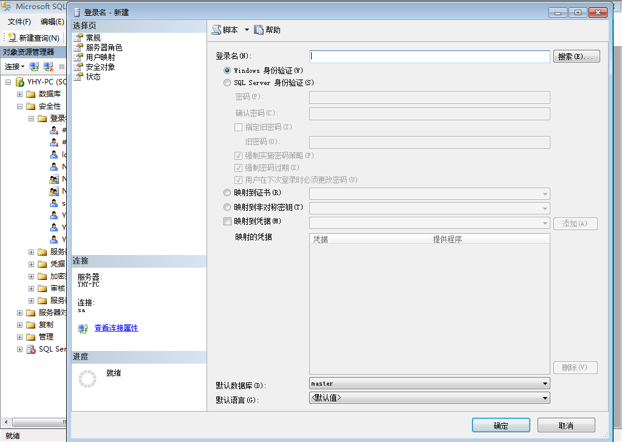Image resolution: width=622 pixels, height=442 pixels.
Task: Select the 审核 folder in object explorer
Action: pos(52,288)
